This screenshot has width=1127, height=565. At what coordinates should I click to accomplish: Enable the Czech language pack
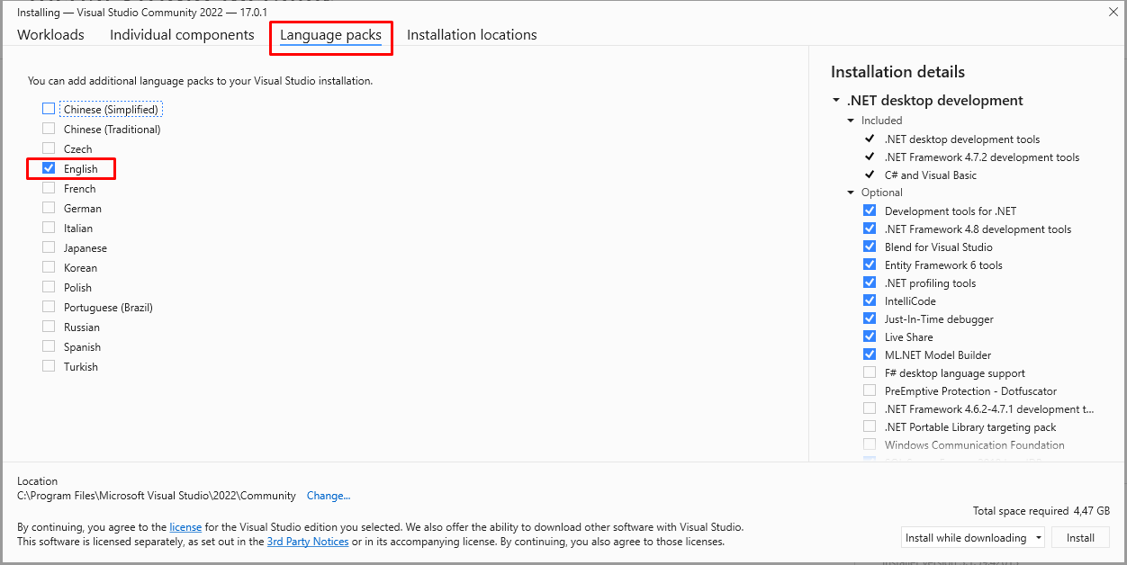49,148
